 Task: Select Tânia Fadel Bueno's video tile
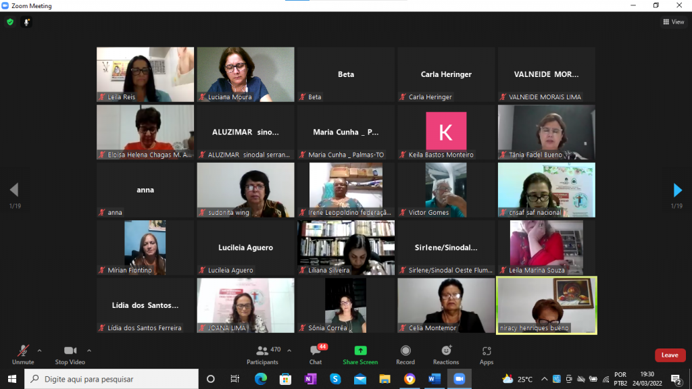pos(546,132)
